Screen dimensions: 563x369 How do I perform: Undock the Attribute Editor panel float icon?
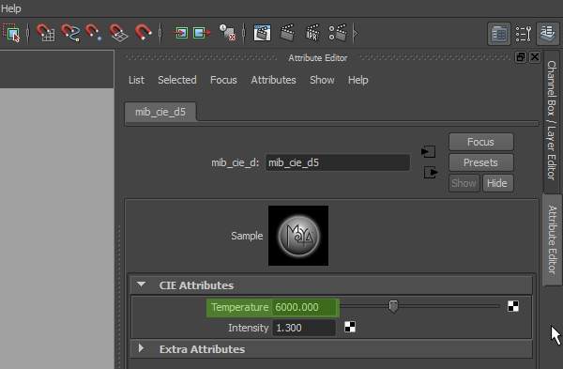[520, 57]
